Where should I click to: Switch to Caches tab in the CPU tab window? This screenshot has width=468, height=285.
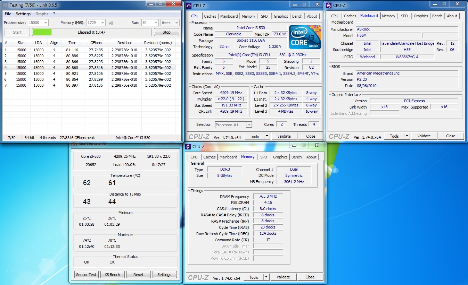pyautogui.click(x=210, y=16)
